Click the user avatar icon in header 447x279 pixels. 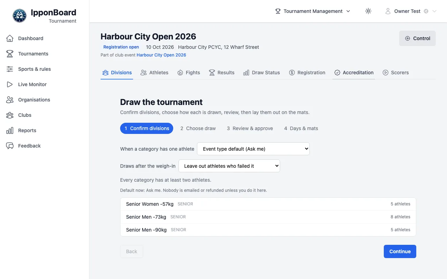pos(388,11)
